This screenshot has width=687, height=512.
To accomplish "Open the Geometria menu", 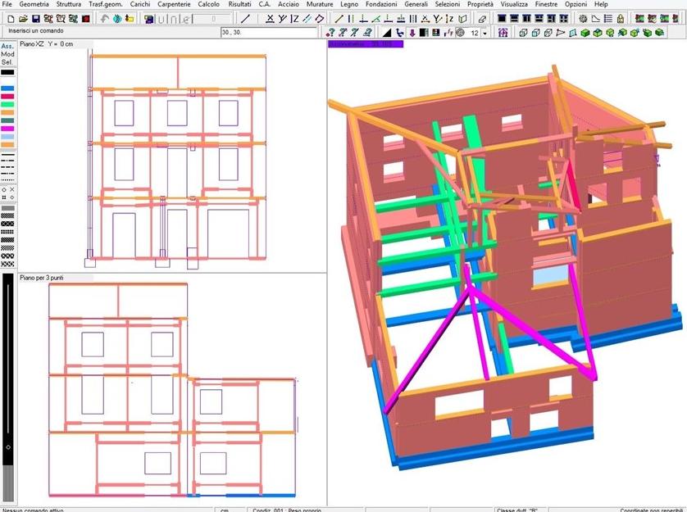I will click(34, 4).
